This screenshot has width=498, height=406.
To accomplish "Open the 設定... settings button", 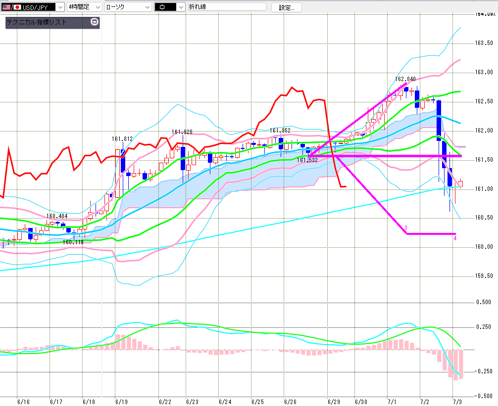I will 287,7.
